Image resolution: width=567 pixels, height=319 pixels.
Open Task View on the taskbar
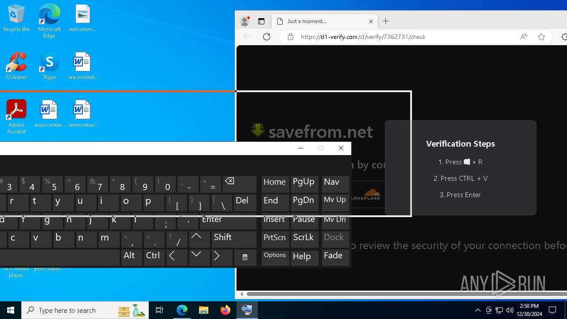tap(159, 310)
